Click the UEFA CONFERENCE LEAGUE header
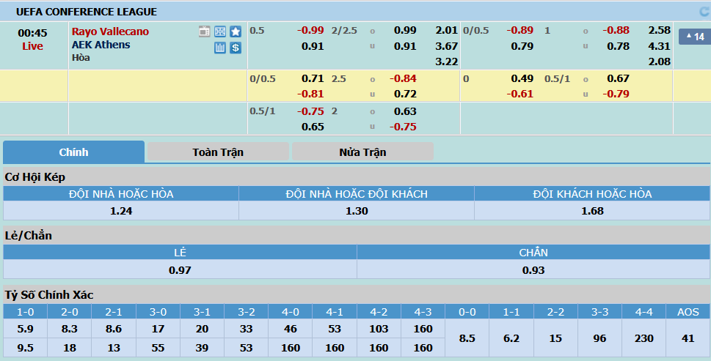 point(87,12)
